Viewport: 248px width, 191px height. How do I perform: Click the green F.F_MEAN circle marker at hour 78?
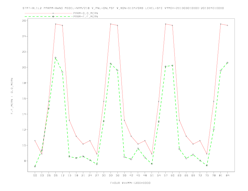pos(214,130)
